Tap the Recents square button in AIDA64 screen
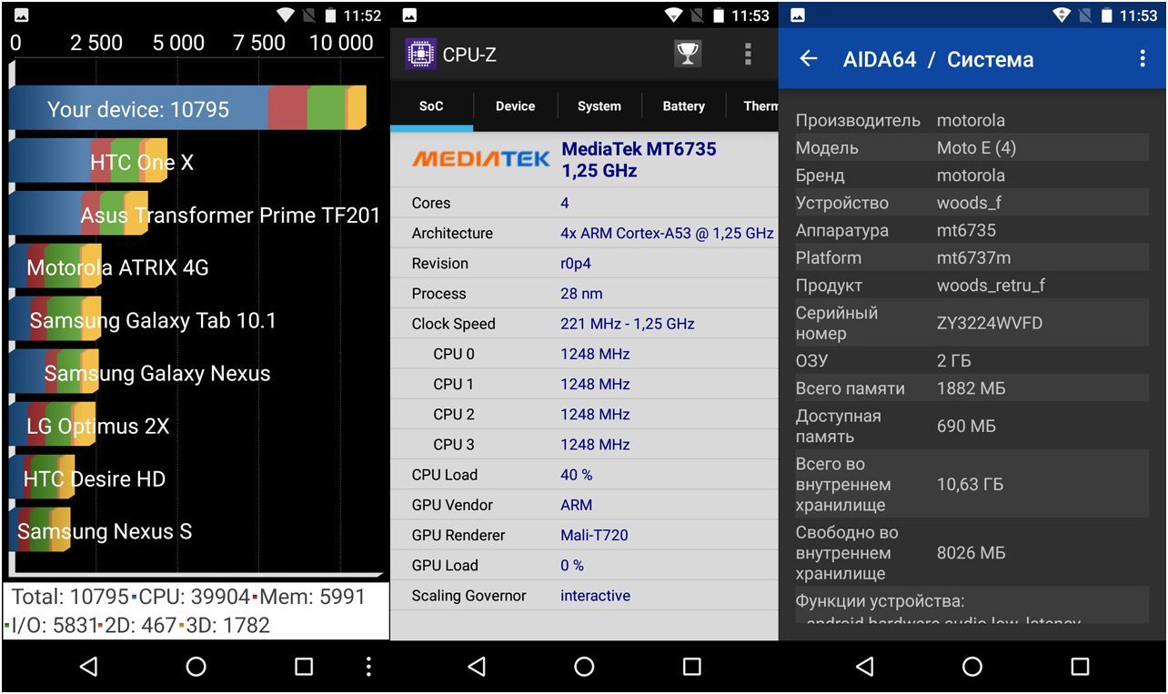 (x=1080, y=667)
